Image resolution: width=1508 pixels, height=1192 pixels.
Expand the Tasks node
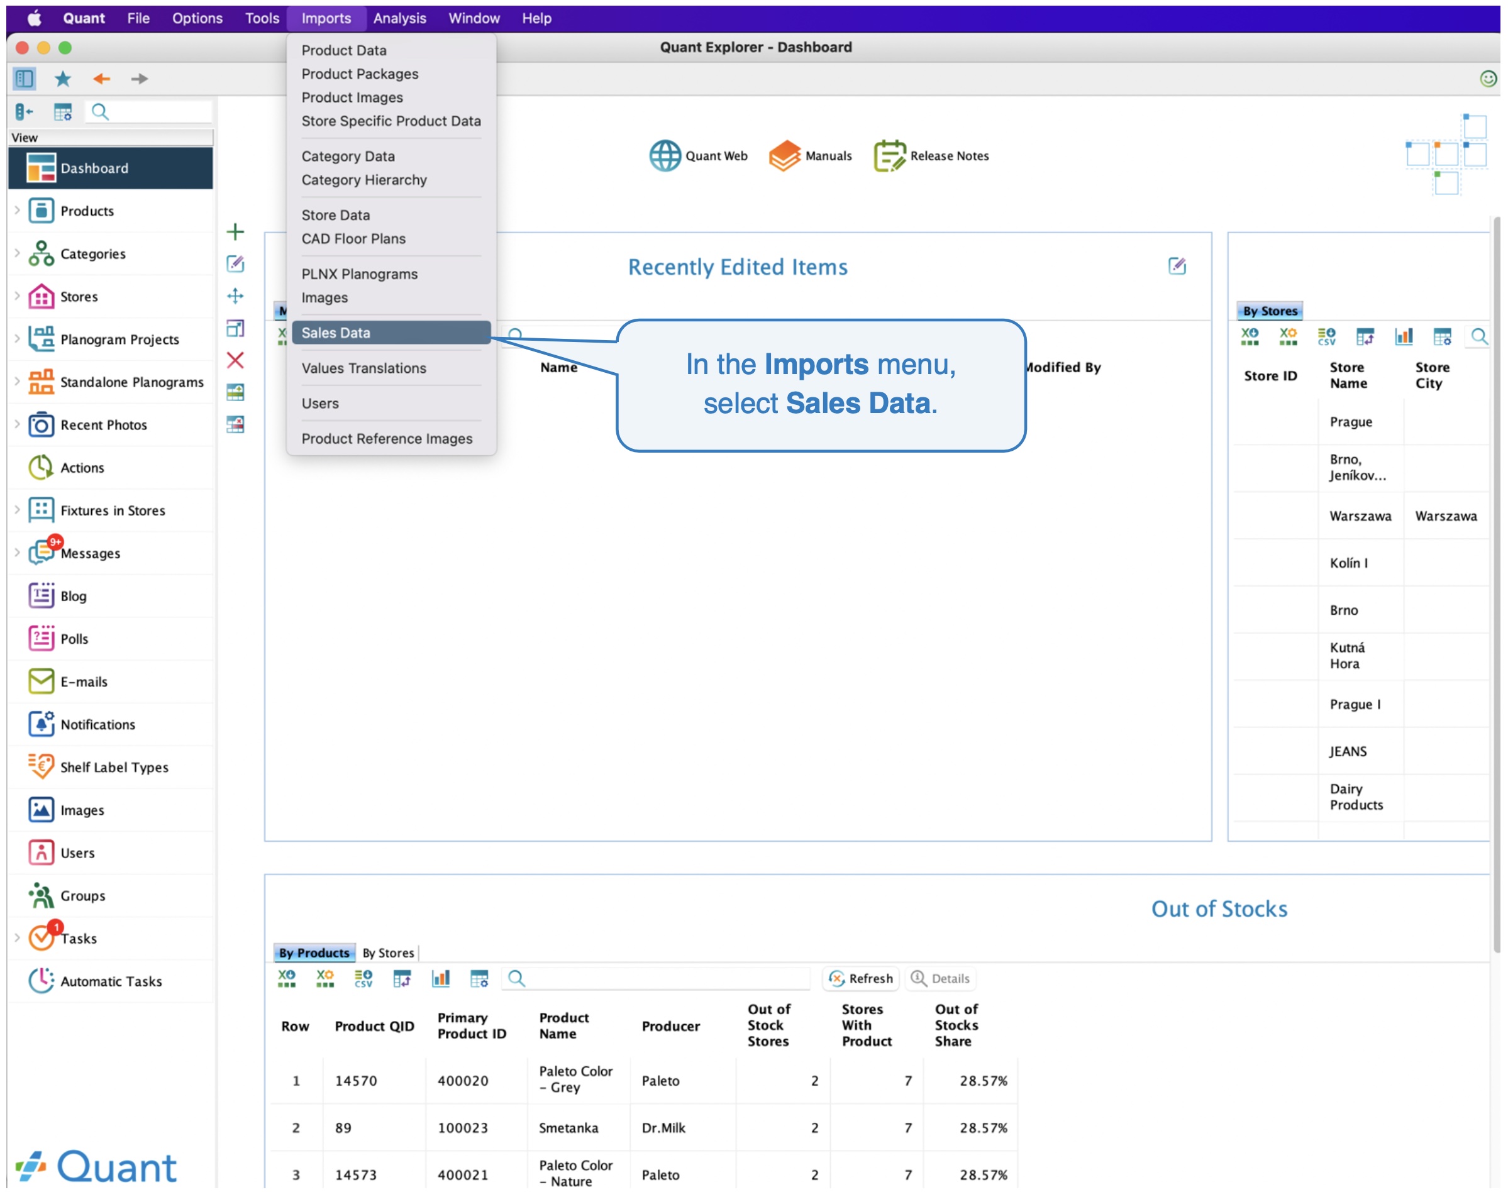pos(17,938)
